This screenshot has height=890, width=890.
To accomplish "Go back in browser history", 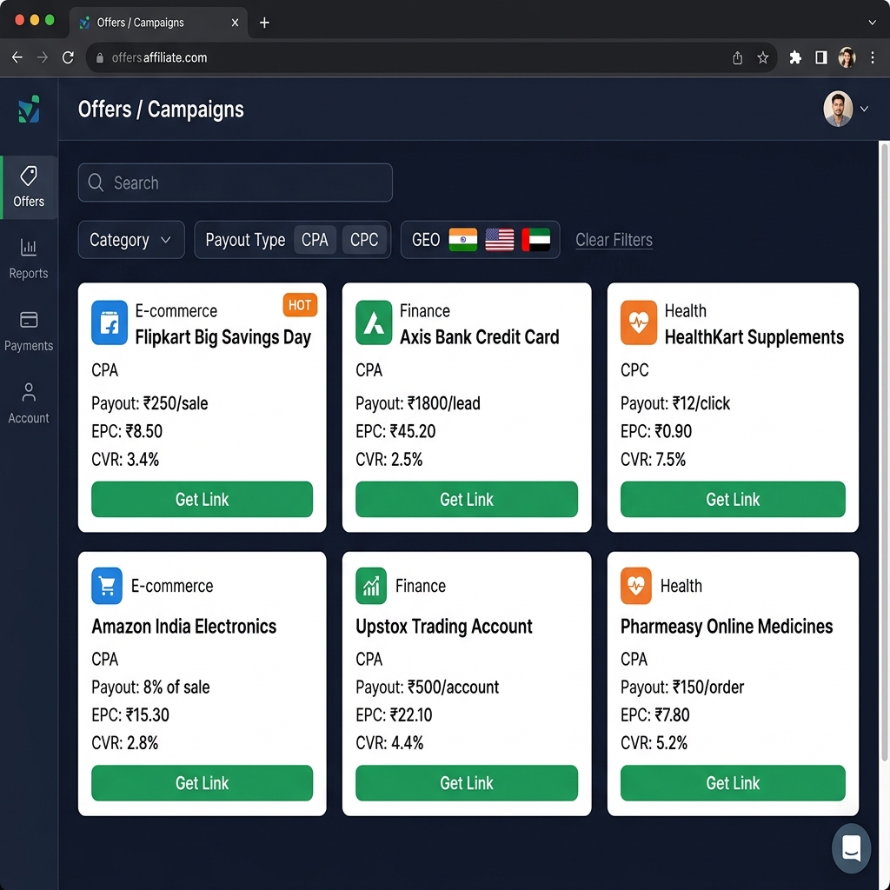I will point(17,57).
